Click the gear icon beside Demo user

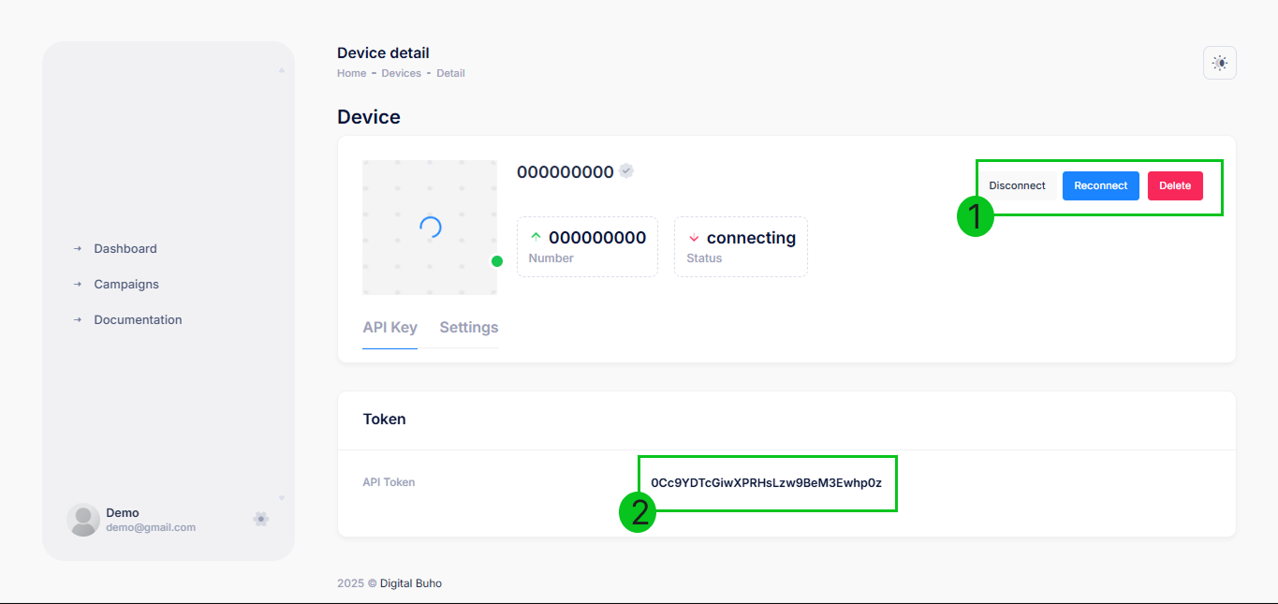click(x=261, y=519)
